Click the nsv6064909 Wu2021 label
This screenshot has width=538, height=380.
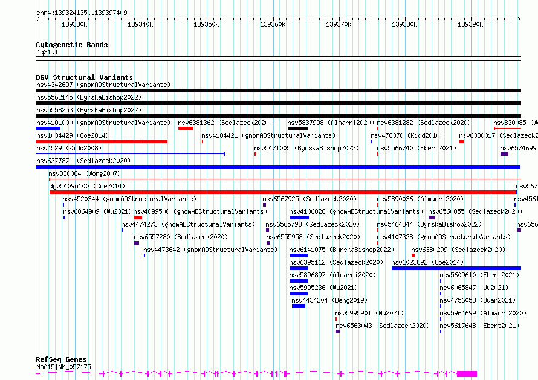point(97,211)
